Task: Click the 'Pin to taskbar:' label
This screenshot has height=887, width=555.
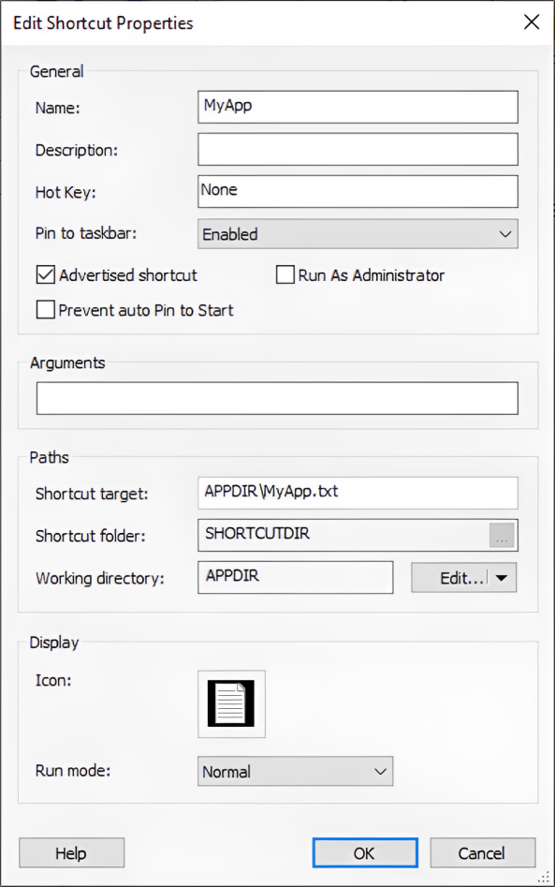Action: click(x=86, y=233)
